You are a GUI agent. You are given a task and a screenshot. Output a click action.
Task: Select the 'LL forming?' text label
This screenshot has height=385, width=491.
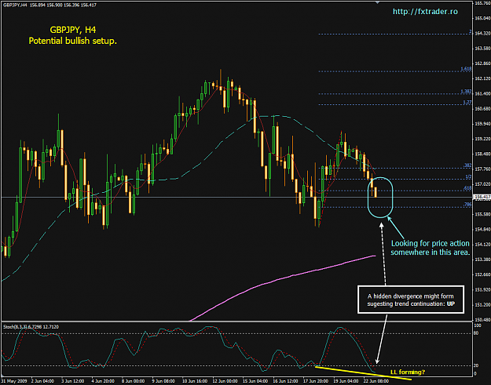tap(408, 372)
